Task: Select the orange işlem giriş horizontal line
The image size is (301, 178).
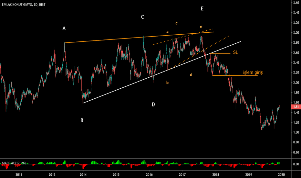Action: 235,76
